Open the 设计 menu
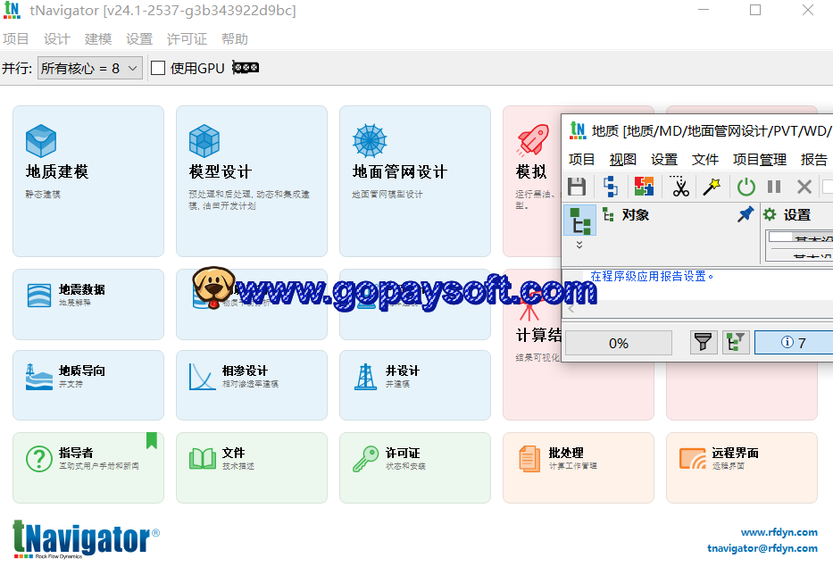The width and height of the screenshot is (833, 575). point(57,38)
